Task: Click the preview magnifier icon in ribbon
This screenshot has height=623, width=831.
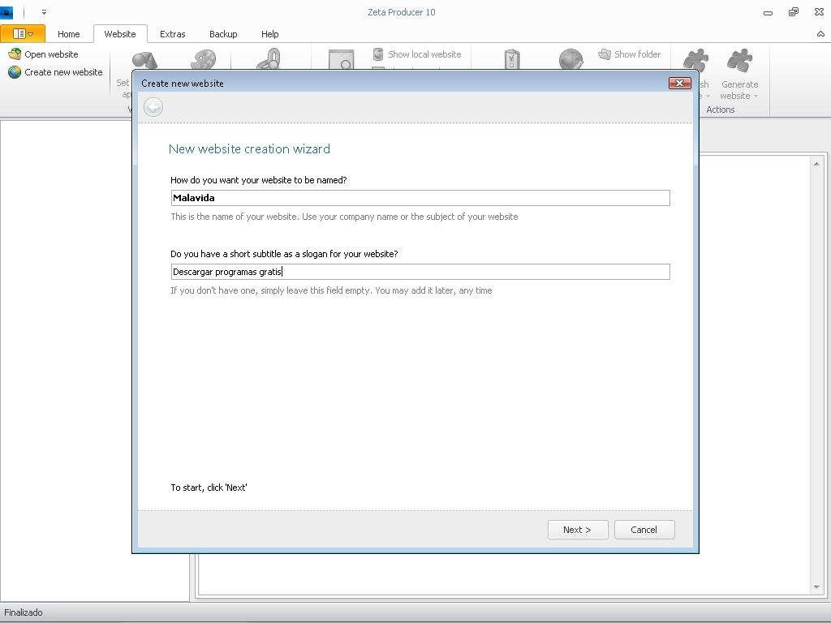Action: pos(341,59)
